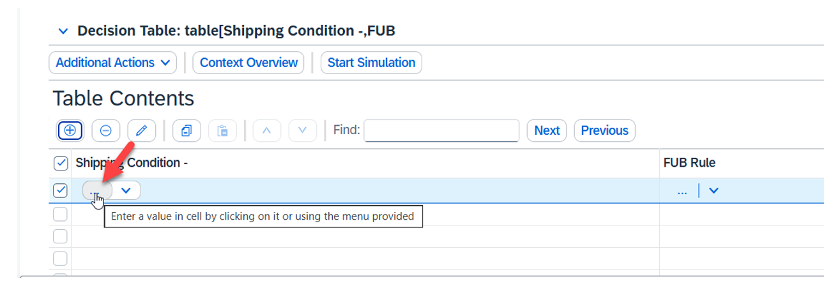Uncheck the first highlighted row checkbox
The image size is (824, 288).
pos(61,190)
